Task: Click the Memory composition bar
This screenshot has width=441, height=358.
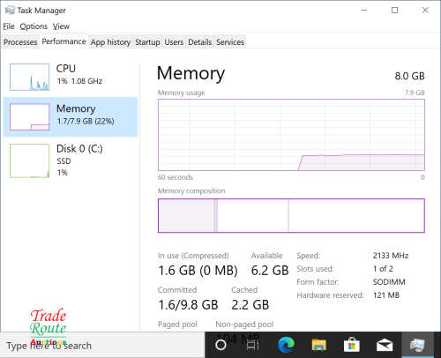Action: (291, 215)
